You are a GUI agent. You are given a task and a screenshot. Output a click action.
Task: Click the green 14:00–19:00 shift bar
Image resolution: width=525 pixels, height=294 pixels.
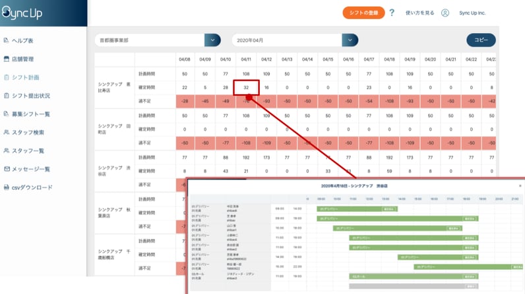click(438, 257)
